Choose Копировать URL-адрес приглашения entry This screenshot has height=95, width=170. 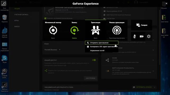pyautogui.click(x=101, y=47)
